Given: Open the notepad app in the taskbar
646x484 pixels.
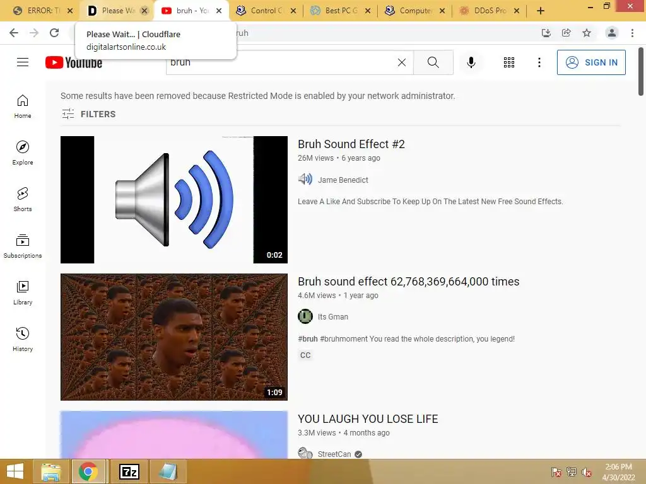Looking at the screenshot, I should (168, 471).
